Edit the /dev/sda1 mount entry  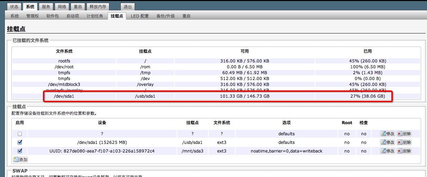tap(388, 142)
